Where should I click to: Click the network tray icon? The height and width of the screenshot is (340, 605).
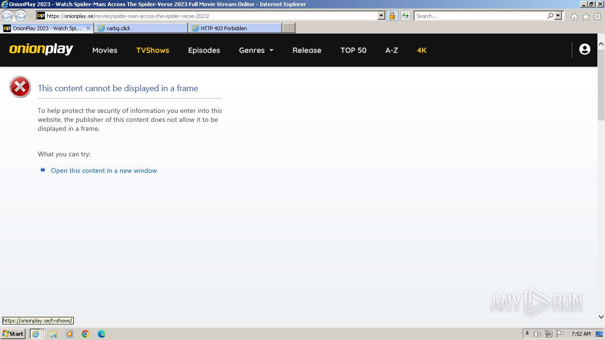549,334
